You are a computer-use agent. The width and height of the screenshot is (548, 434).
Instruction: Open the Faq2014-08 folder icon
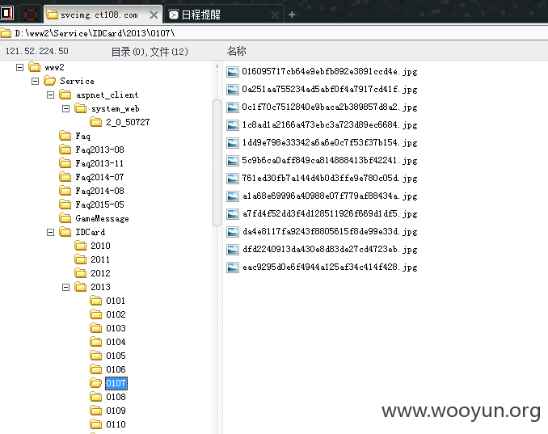(x=65, y=191)
